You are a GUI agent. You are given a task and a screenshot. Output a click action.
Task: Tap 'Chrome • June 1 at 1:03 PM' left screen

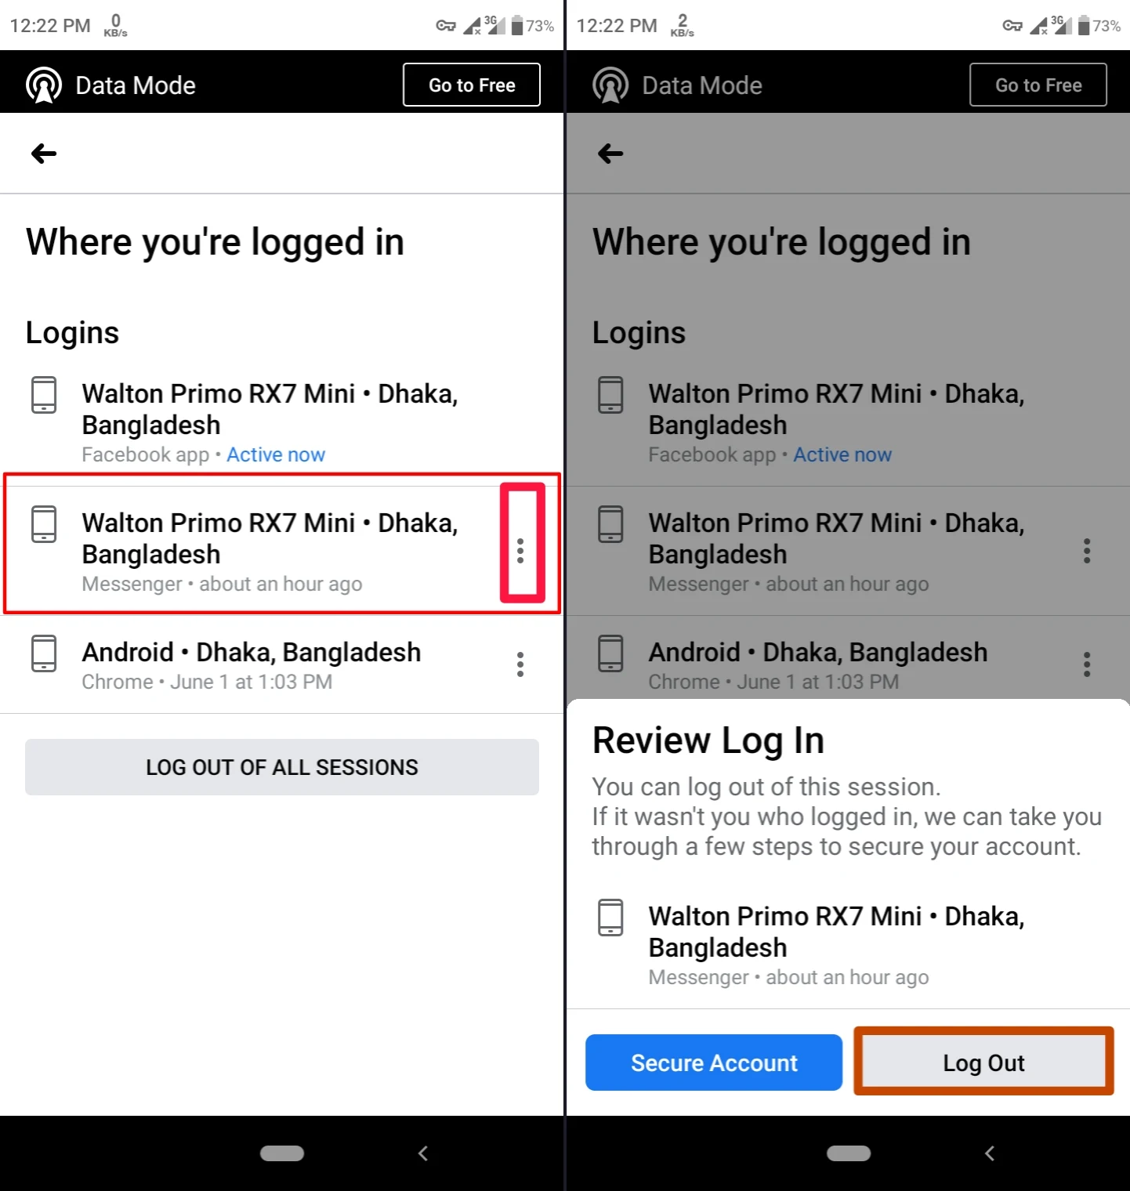207,682
